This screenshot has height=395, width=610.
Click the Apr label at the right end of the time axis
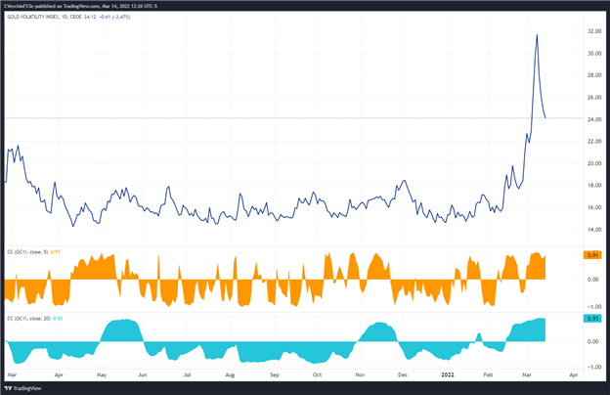tap(574, 374)
